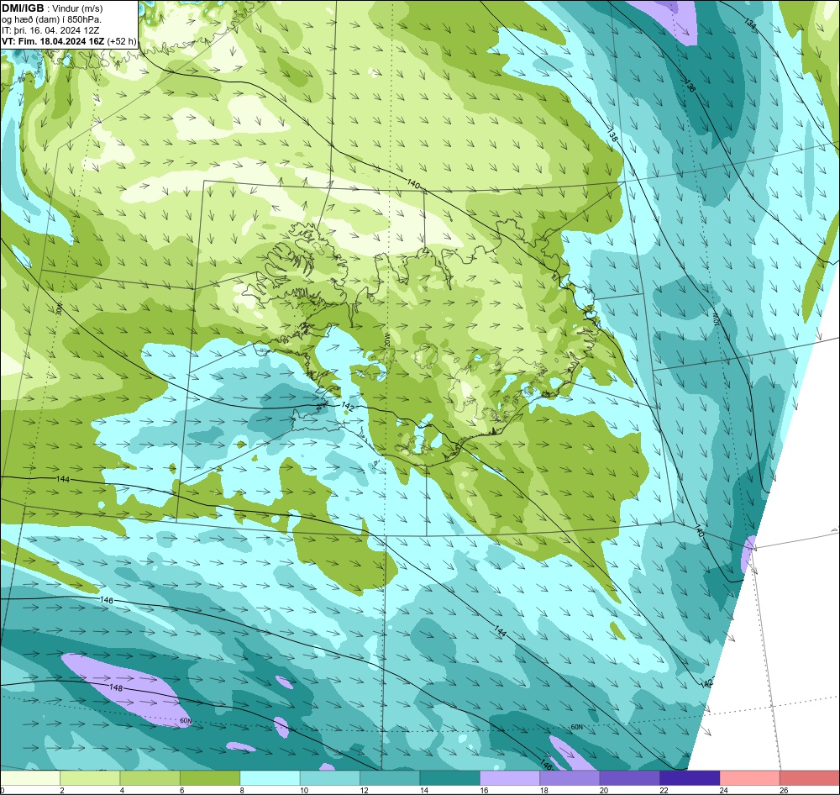Select the 'VT: Fim. 18.04.2024 16Z' valid time text
Screen dimensions: 840x795
coord(54,41)
